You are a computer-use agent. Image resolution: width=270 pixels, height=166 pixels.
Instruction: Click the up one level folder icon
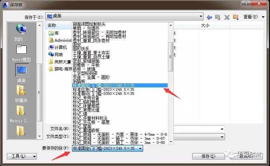(218, 17)
